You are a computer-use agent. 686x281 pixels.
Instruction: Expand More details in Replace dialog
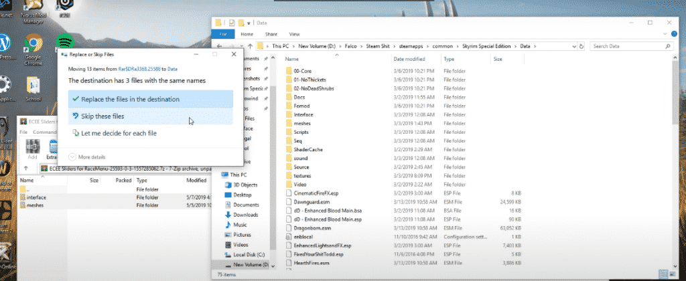pyautogui.click(x=87, y=157)
